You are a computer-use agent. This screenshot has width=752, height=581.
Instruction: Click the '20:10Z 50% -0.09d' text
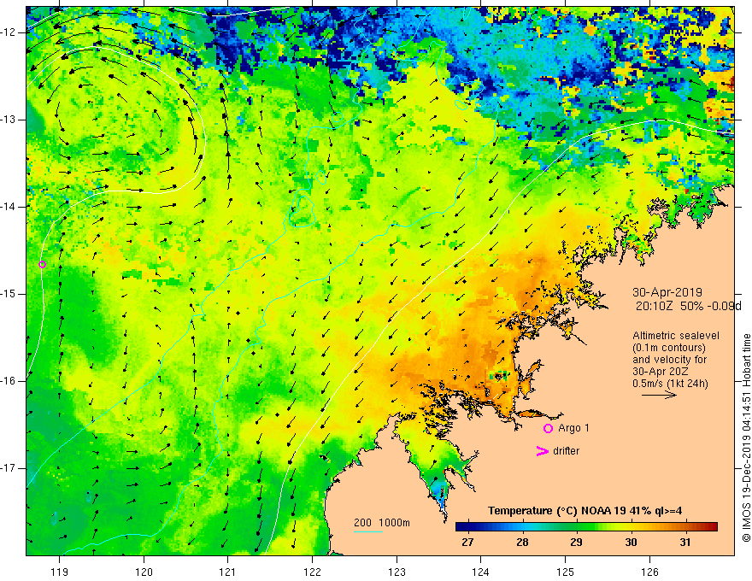point(689,307)
